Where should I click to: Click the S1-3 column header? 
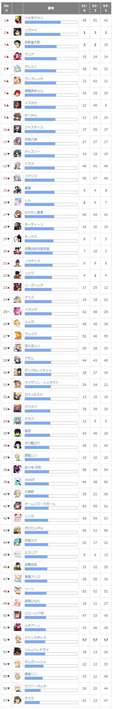coord(95,8)
